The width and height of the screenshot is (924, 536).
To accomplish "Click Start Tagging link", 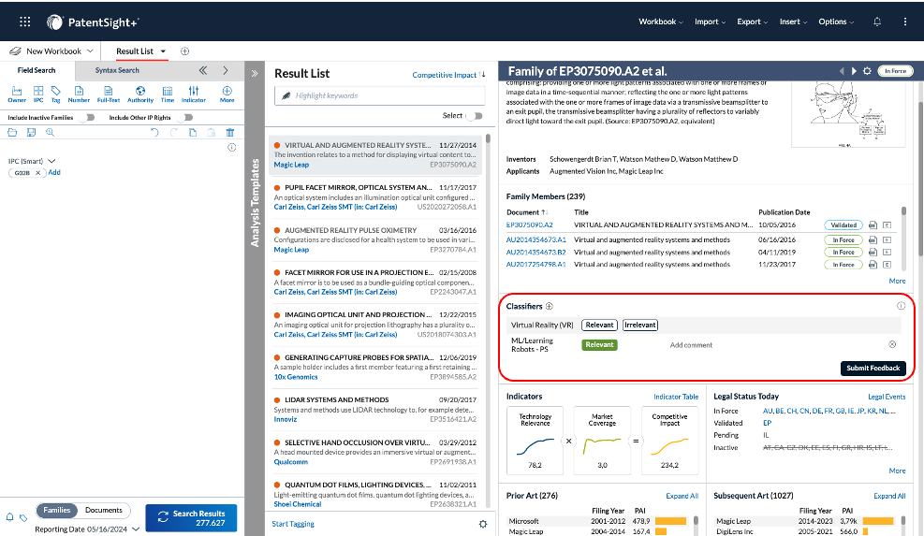I will tap(293, 524).
